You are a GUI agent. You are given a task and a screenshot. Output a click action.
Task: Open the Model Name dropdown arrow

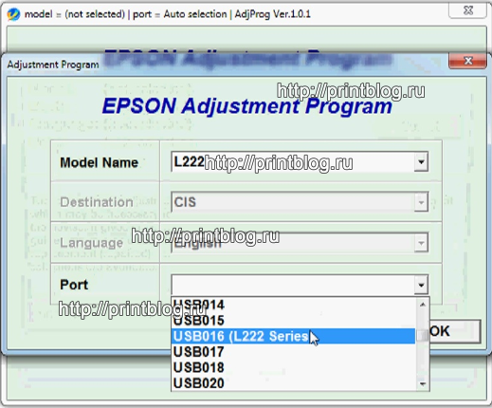[421, 162]
